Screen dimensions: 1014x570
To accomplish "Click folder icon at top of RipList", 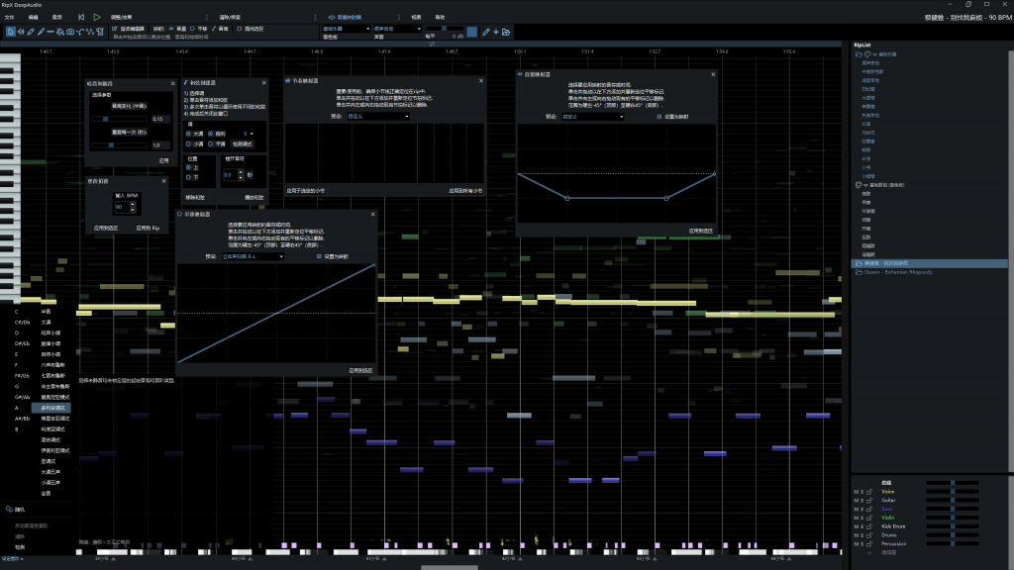I will pyautogui.click(x=859, y=54).
